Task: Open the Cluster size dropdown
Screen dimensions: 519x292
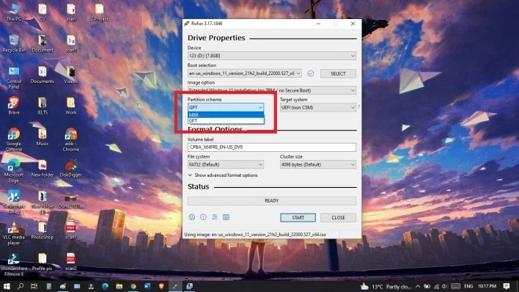Action: tap(317, 164)
